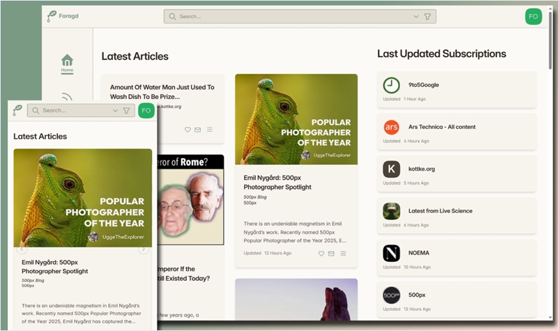Go to Home in the sidebar

(x=67, y=63)
